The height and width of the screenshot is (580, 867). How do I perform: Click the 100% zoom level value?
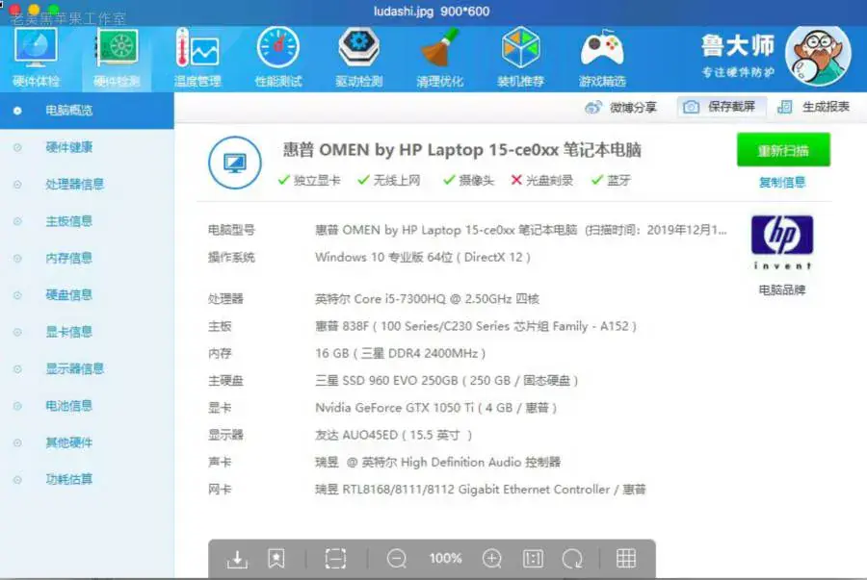point(445,559)
